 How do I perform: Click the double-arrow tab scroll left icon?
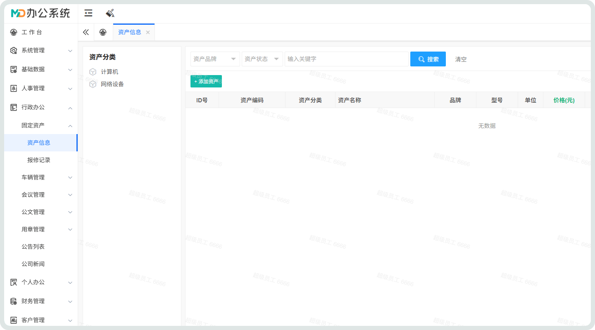point(86,32)
